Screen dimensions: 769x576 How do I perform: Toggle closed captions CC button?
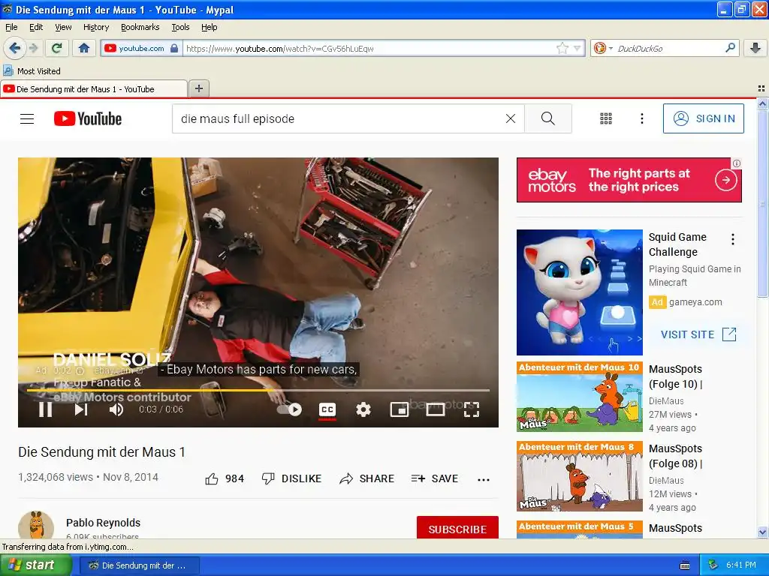(x=327, y=409)
